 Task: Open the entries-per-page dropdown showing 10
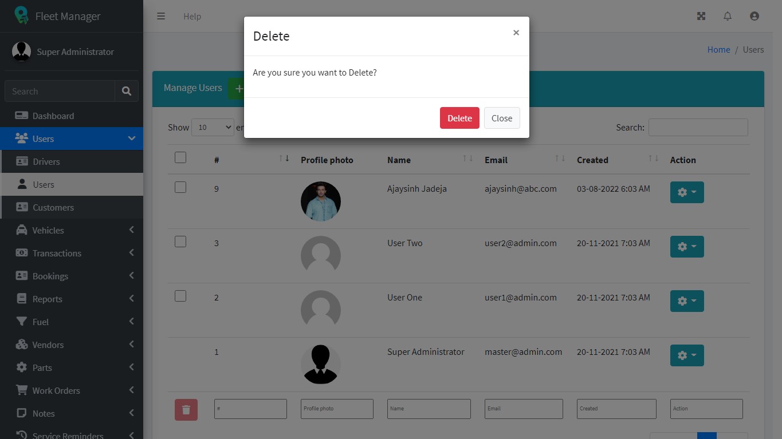(213, 128)
